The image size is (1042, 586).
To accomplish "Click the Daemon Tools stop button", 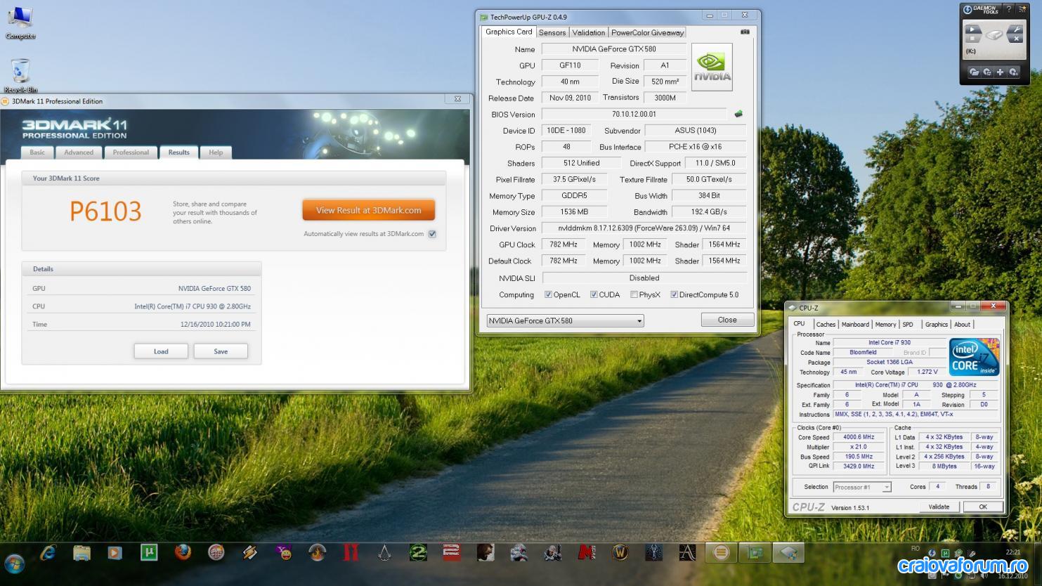I will [x=972, y=38].
